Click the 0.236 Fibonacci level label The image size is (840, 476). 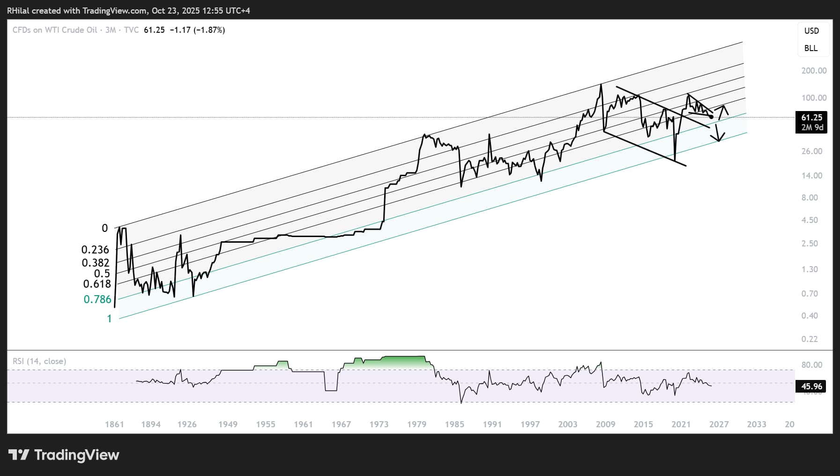coord(95,250)
